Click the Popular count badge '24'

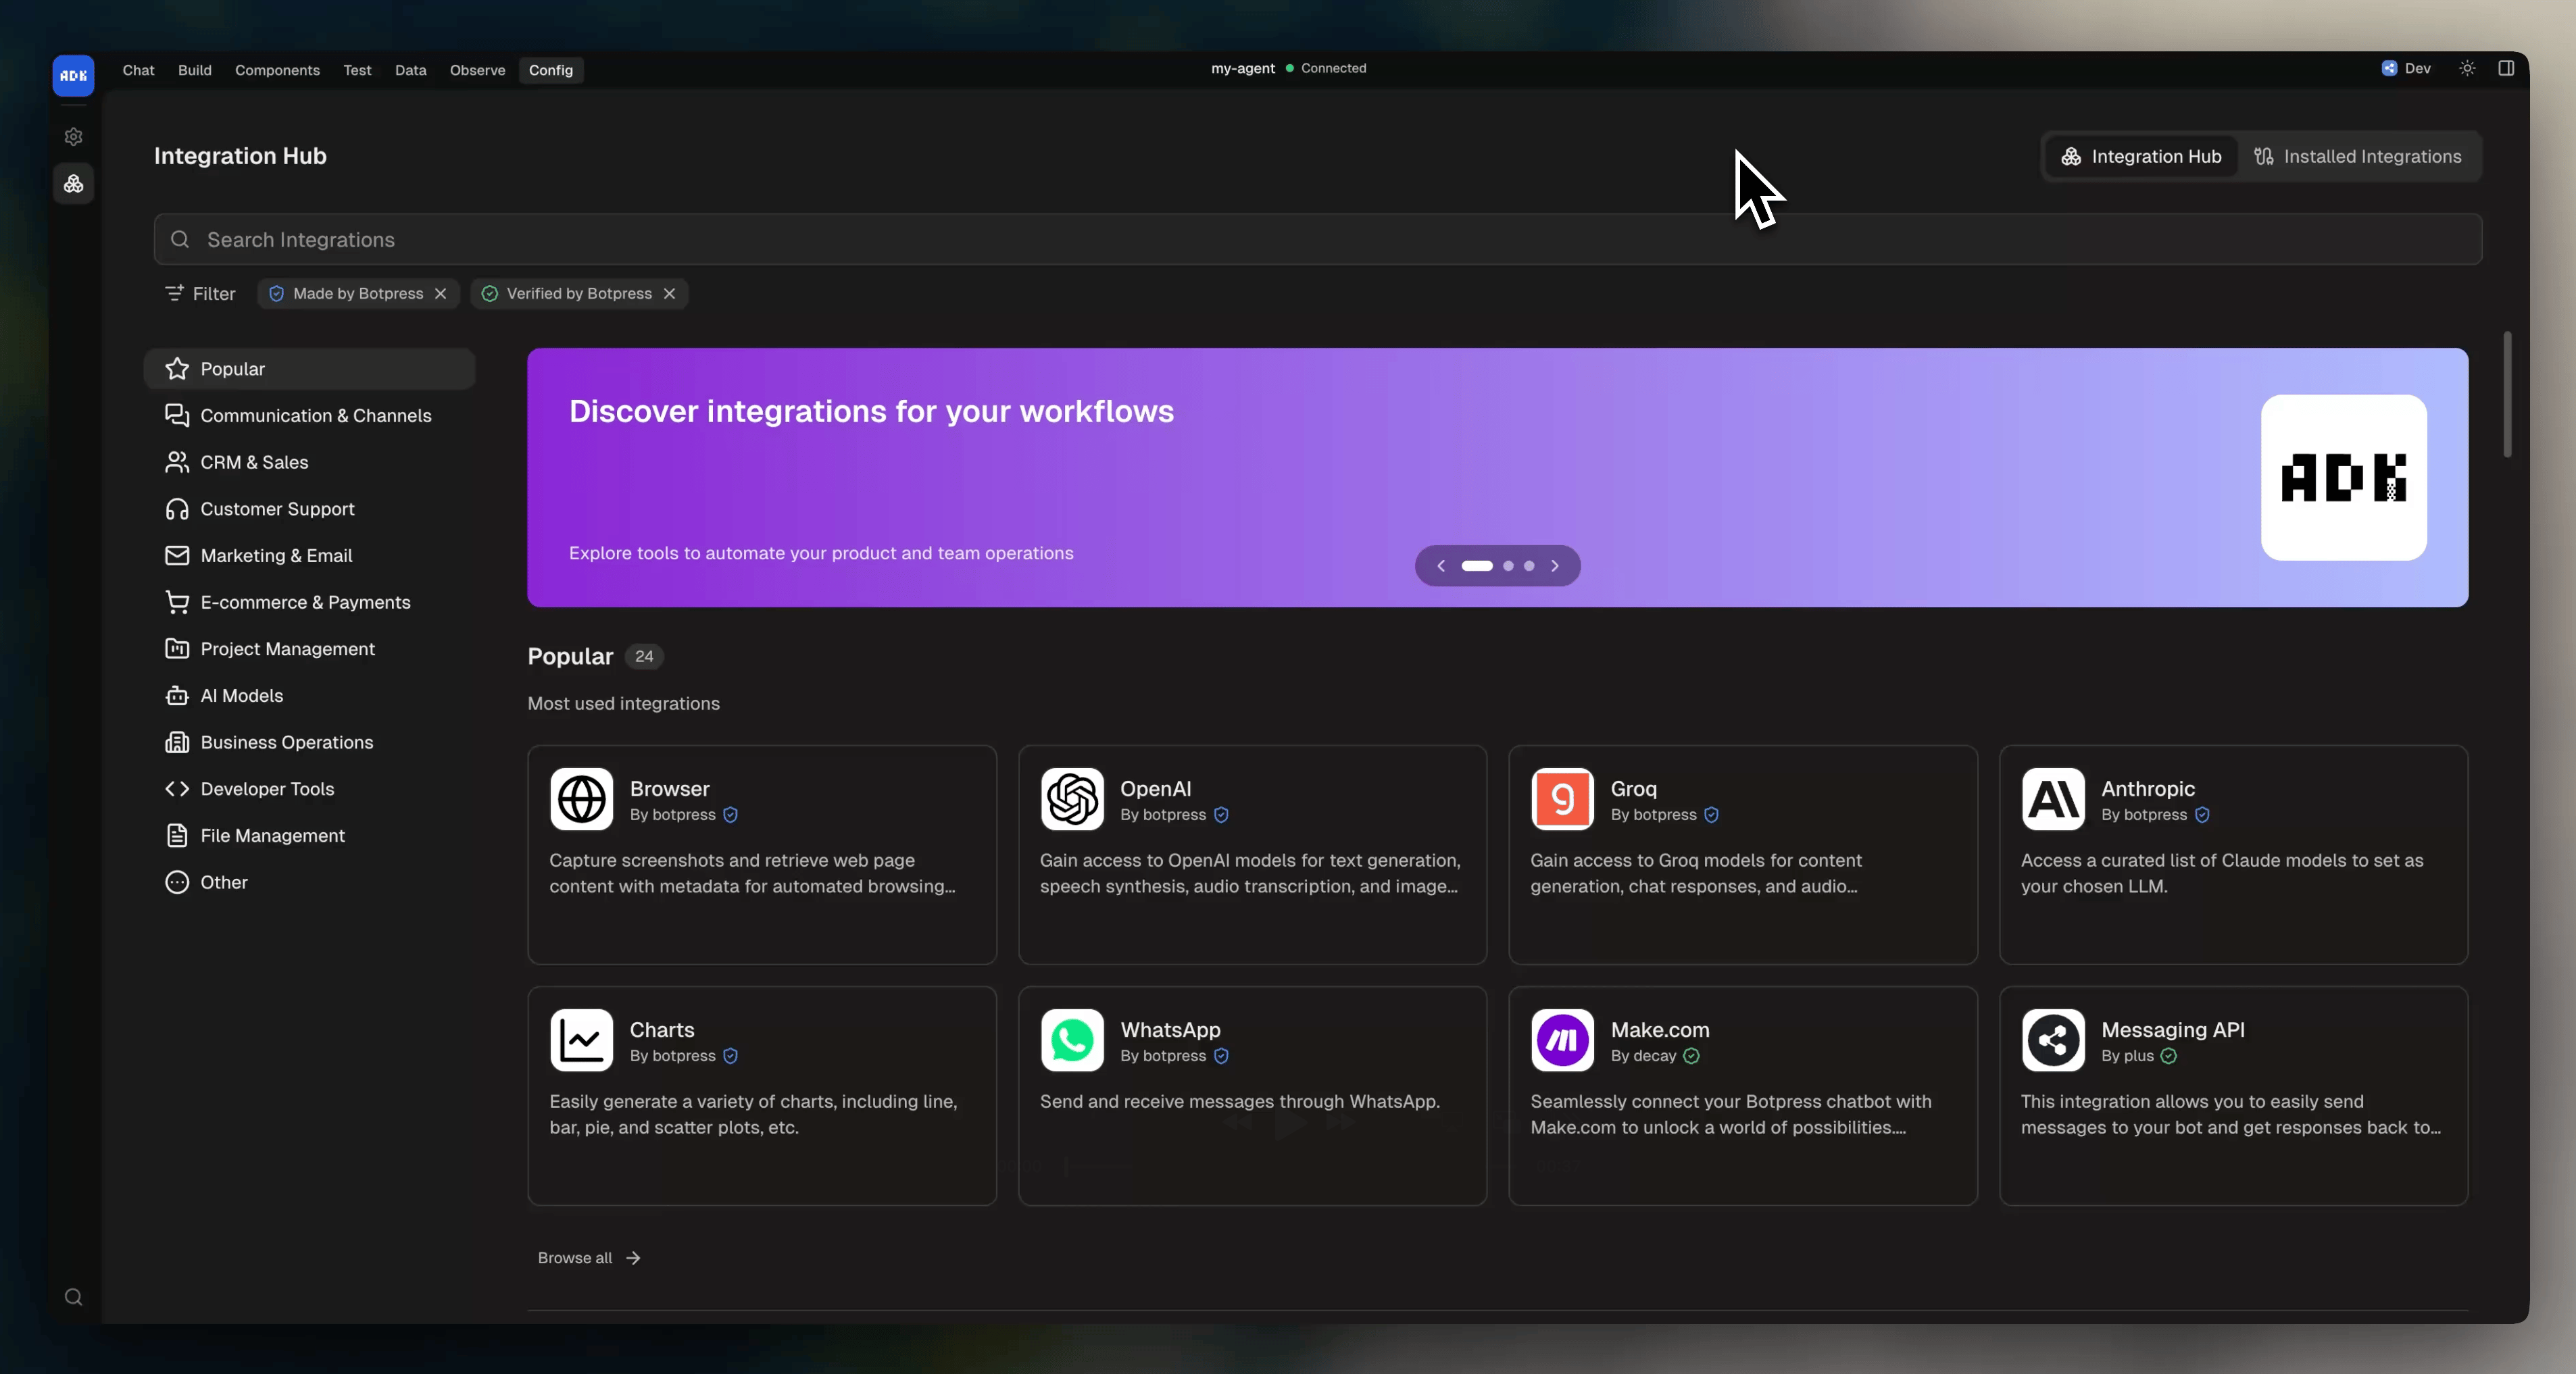[644, 657]
